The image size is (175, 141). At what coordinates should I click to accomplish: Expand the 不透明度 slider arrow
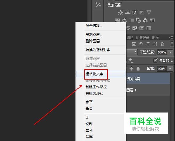(170, 52)
